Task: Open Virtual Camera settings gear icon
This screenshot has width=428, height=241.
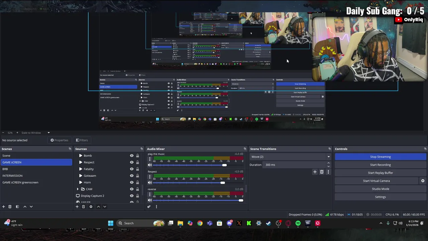Action: coord(423,181)
